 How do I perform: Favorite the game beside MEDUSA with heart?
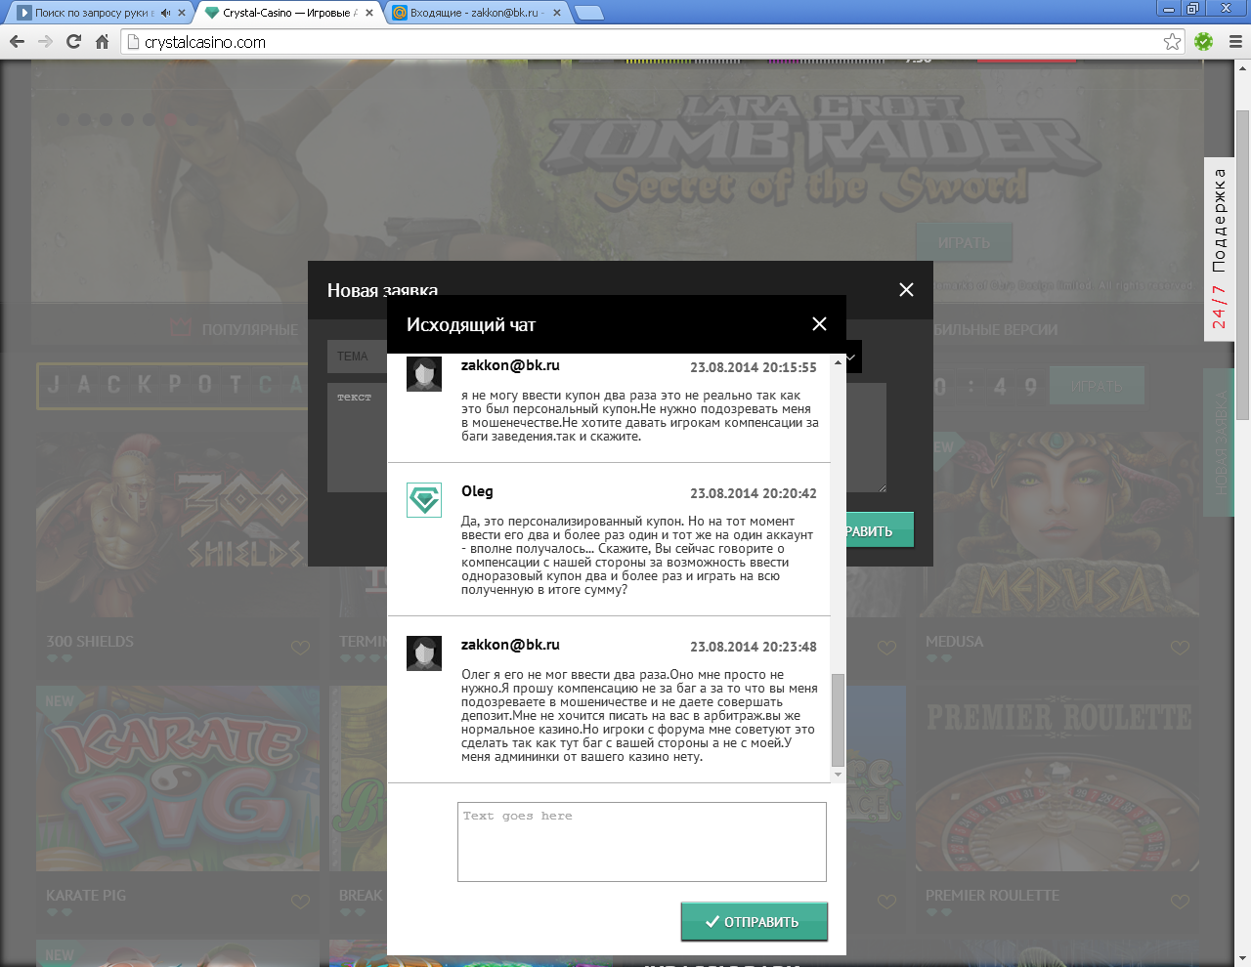click(x=886, y=648)
